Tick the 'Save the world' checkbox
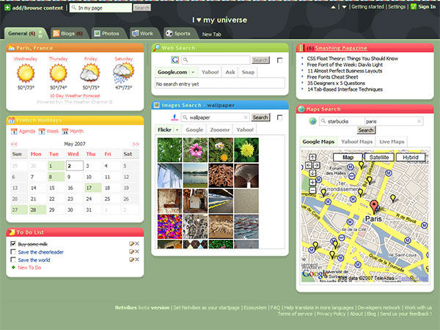The image size is (440, 330). (x=13, y=260)
